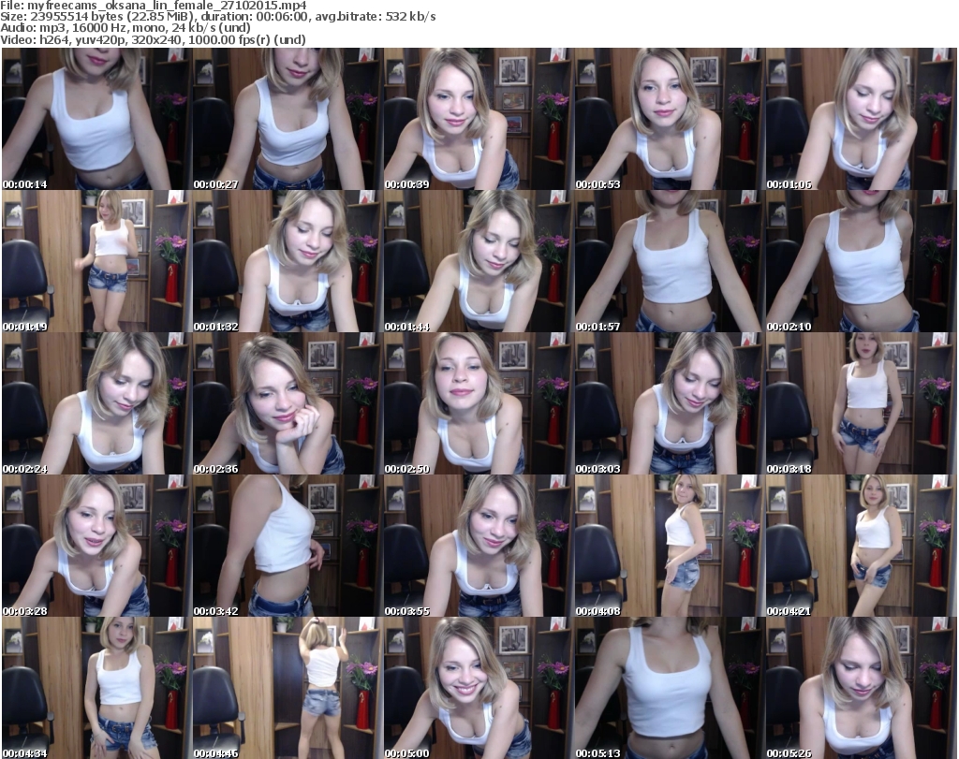Viewport: 959px width, 759px height.
Task: Choose the frame labeled 00:03:18
Action: [861, 404]
